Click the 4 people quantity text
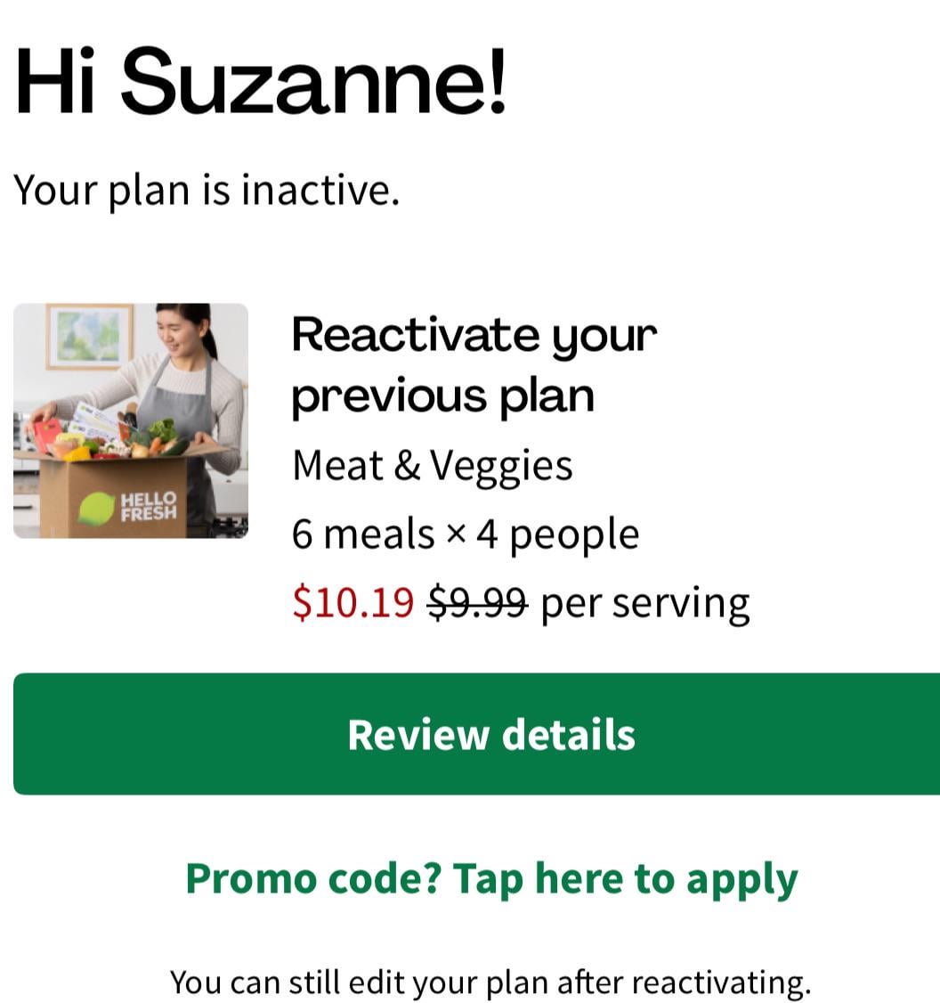This screenshot has height=1003, width=940. point(558,534)
